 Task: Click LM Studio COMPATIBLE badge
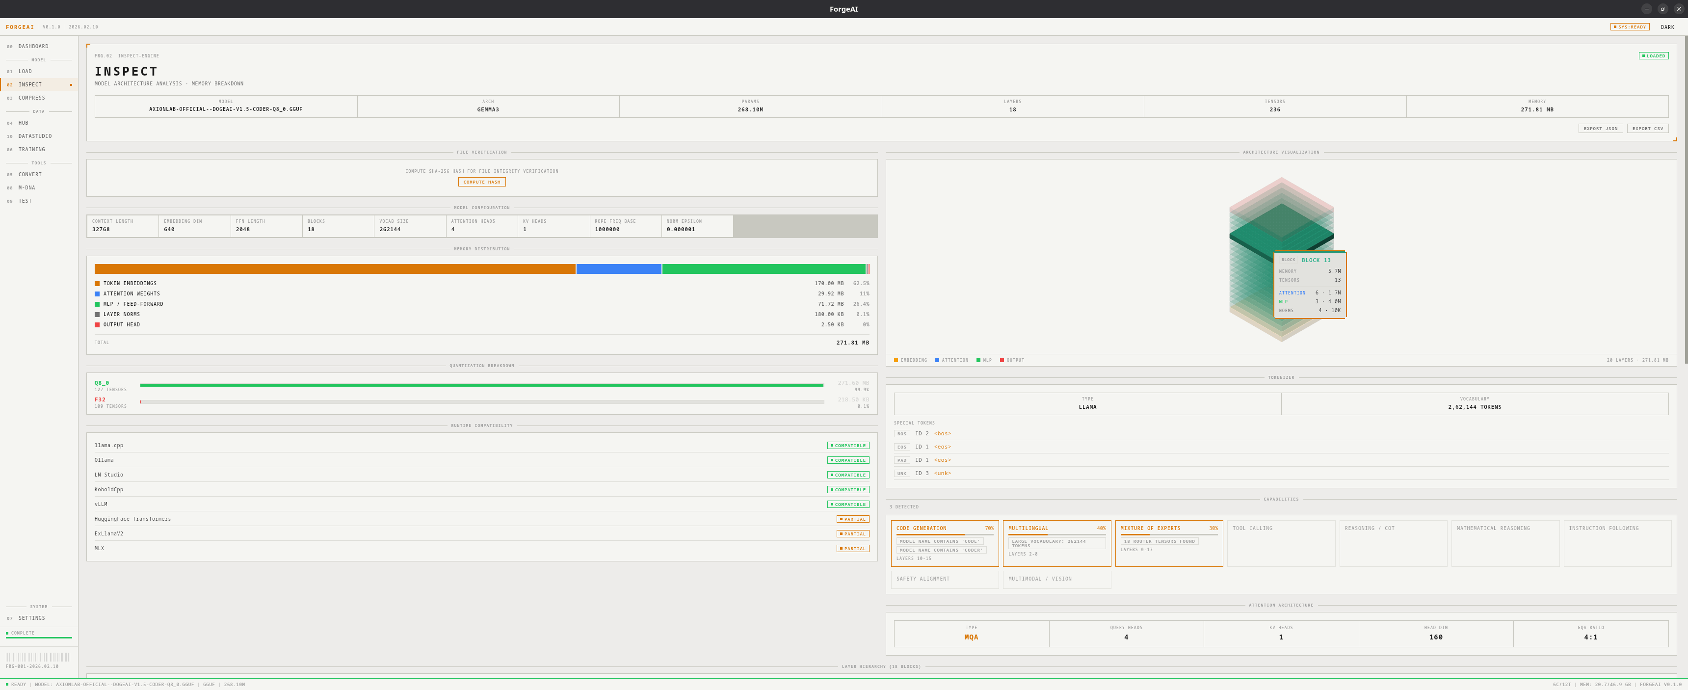tap(848, 475)
